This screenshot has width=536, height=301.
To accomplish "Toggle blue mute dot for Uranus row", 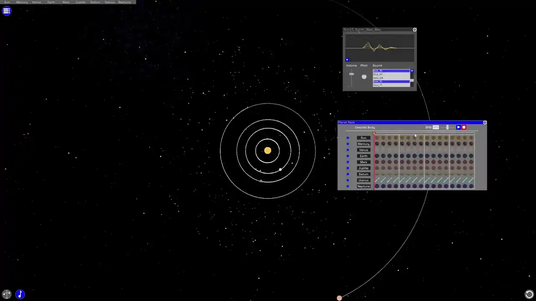I will [x=348, y=180].
